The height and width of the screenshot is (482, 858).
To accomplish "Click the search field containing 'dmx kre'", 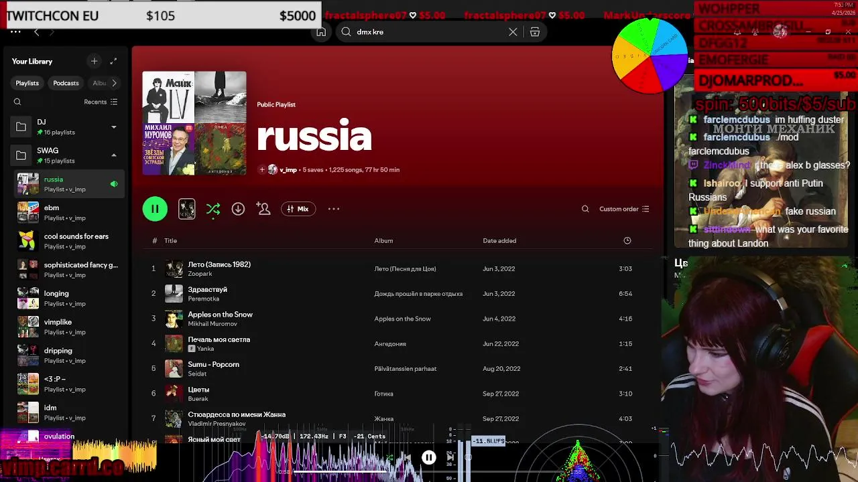I will click(429, 31).
